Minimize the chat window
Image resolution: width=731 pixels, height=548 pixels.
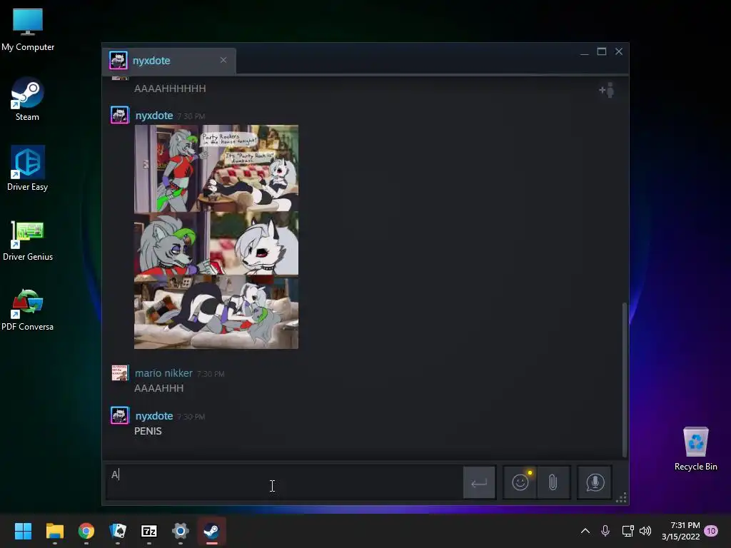click(585, 51)
